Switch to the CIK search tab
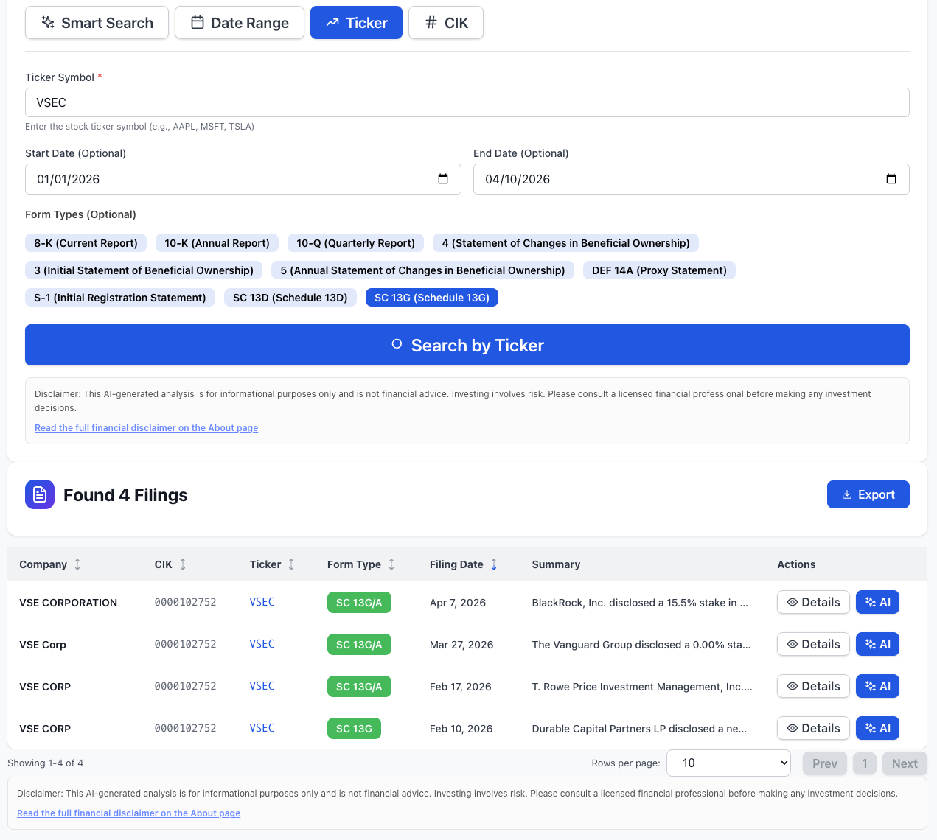The image size is (937, 840). 445,22
